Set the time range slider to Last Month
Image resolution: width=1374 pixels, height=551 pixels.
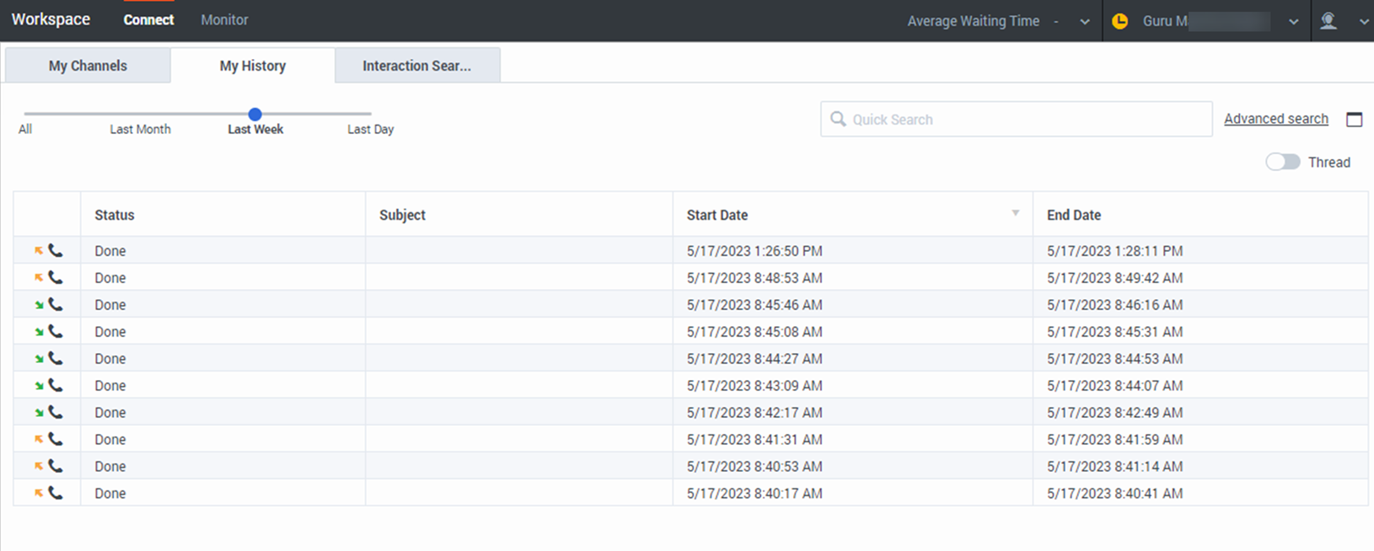pos(140,114)
